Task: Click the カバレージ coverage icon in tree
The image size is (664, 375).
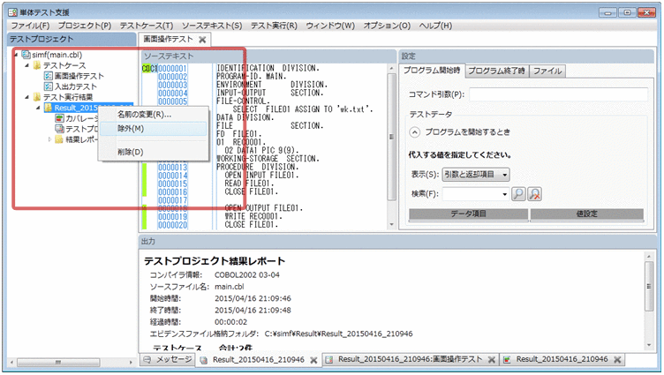Action: point(59,118)
